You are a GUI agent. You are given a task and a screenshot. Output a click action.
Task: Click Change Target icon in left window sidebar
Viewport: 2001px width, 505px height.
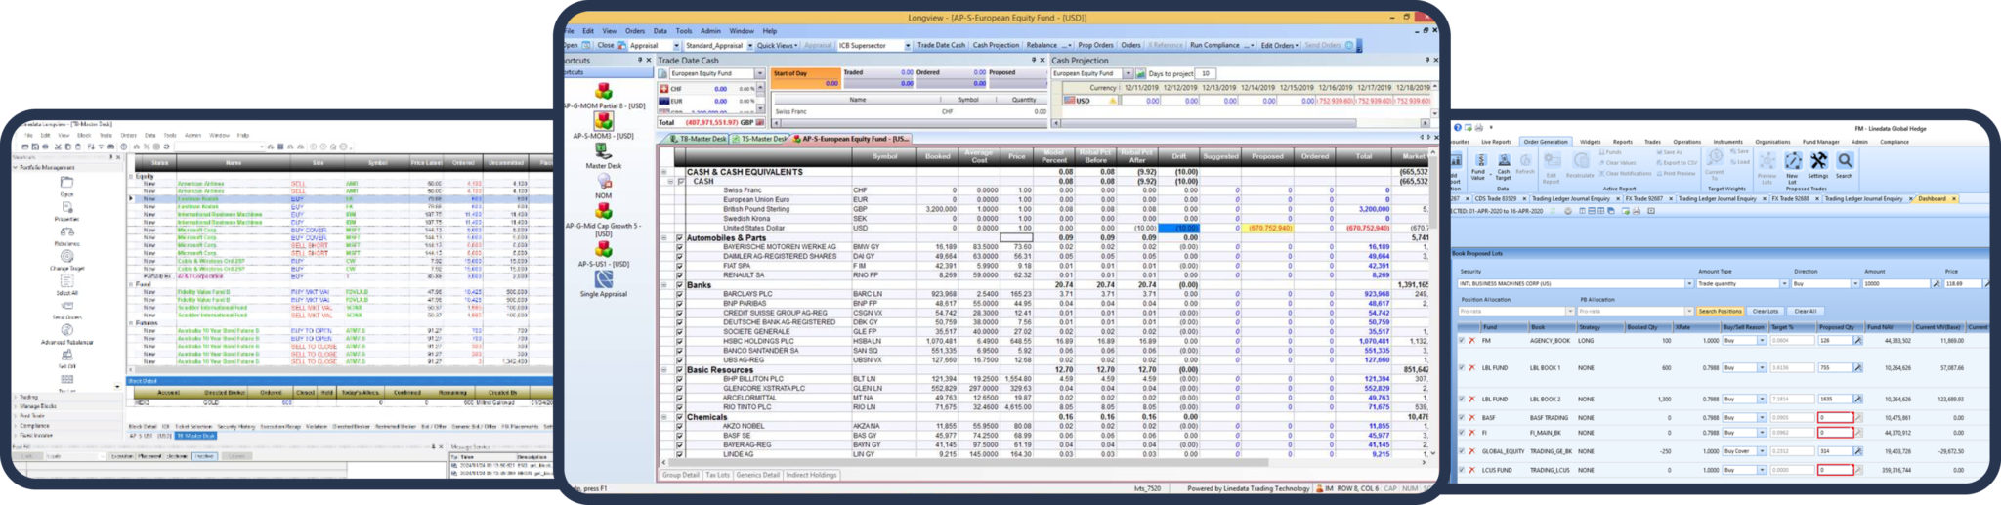pos(66,257)
